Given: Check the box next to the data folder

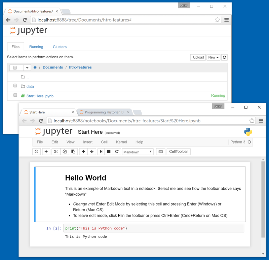Looking at the screenshot, I should pyautogui.click(x=15, y=85).
